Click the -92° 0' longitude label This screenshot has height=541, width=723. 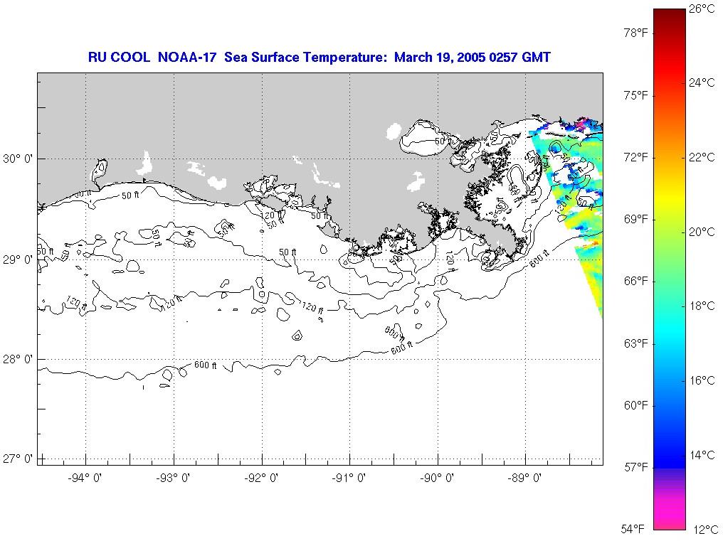261,478
